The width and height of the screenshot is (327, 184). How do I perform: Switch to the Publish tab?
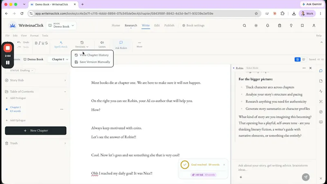169,25
